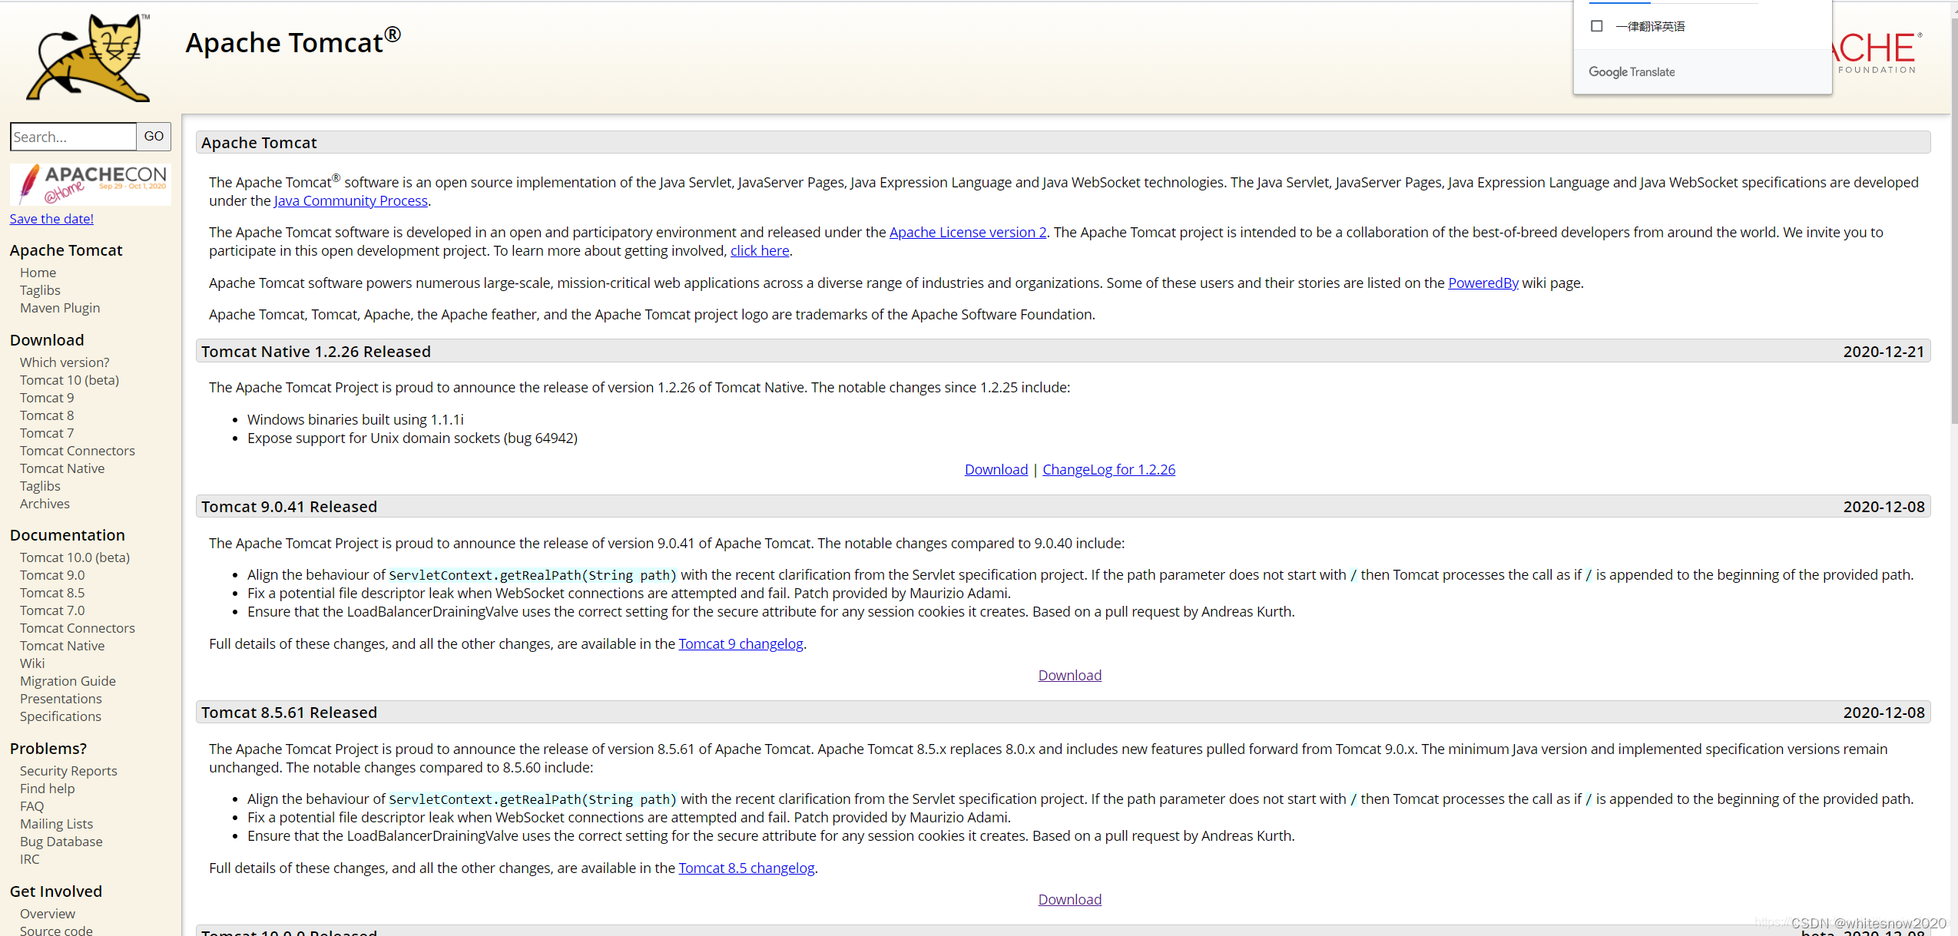This screenshot has height=936, width=1958.
Task: Download Tomcat Native 1.2.26
Action: [996, 469]
